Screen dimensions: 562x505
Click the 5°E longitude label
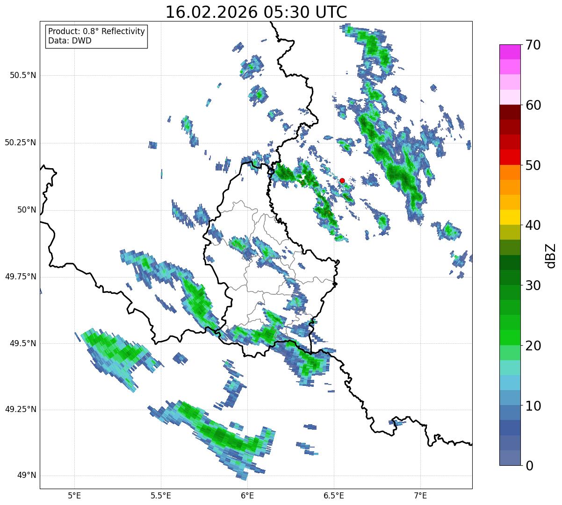point(74,496)
